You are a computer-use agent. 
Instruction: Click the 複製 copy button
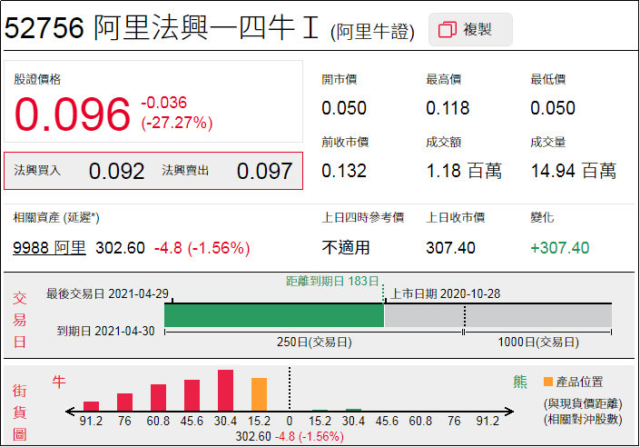click(470, 29)
